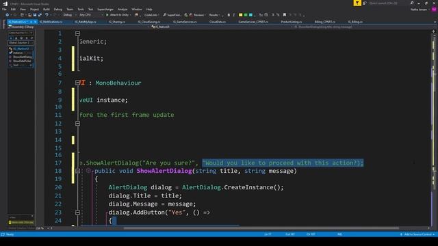Select IG_NativeUI class in outline panel
Viewport: 438px width, 246px height.
point(21,49)
